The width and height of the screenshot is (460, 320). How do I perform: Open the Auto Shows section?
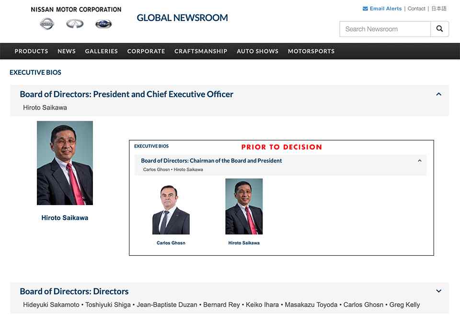(x=257, y=51)
